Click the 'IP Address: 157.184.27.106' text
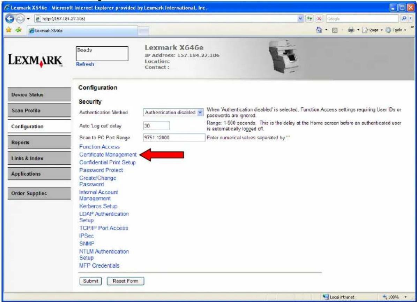Viewport: 417px width, 302px height. [182, 55]
